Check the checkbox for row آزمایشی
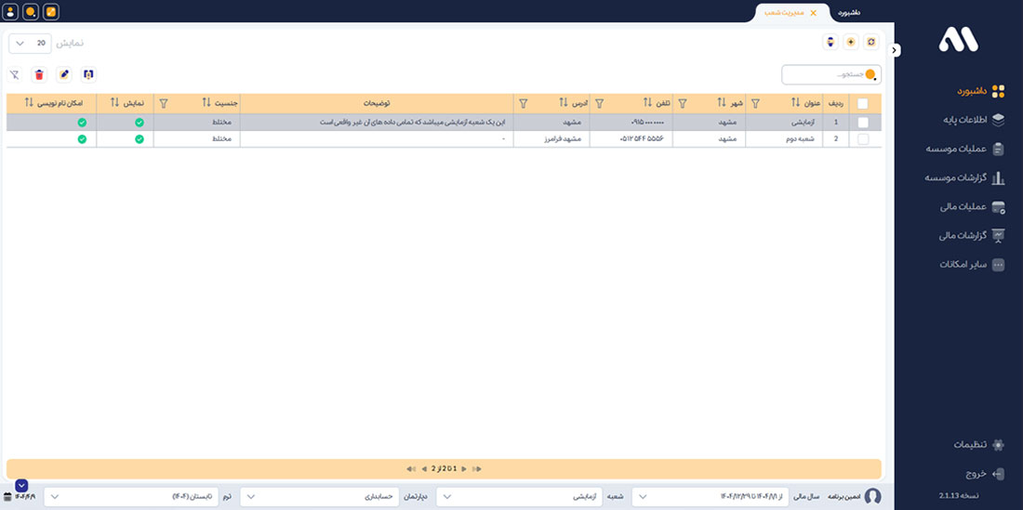Viewport: 1023px width, 510px height. [x=863, y=123]
